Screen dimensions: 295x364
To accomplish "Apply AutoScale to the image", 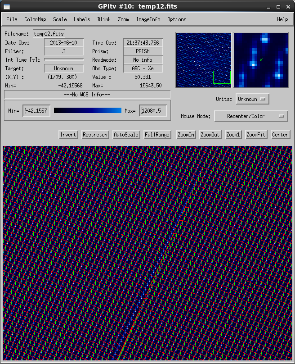I will (x=126, y=135).
